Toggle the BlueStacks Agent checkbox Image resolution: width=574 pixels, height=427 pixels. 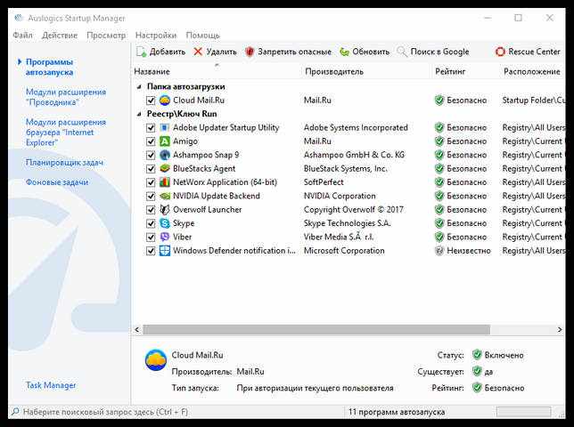(151, 169)
